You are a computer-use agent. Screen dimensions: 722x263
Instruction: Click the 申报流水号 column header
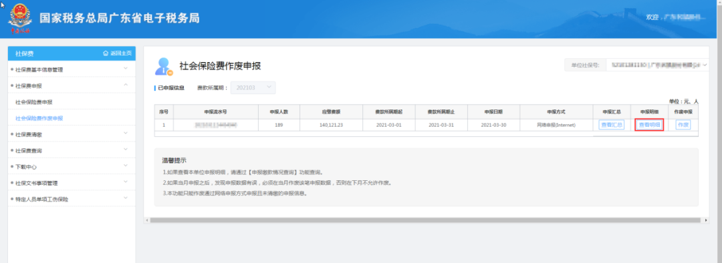click(x=215, y=111)
